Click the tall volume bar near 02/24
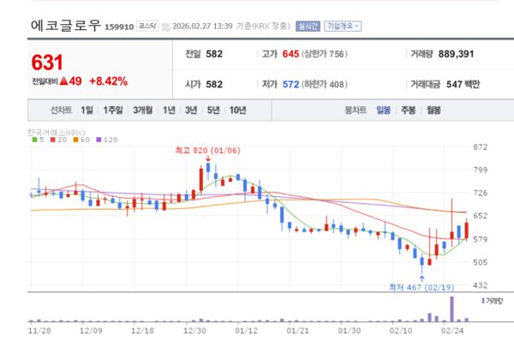514x351 pixels. coord(451,308)
